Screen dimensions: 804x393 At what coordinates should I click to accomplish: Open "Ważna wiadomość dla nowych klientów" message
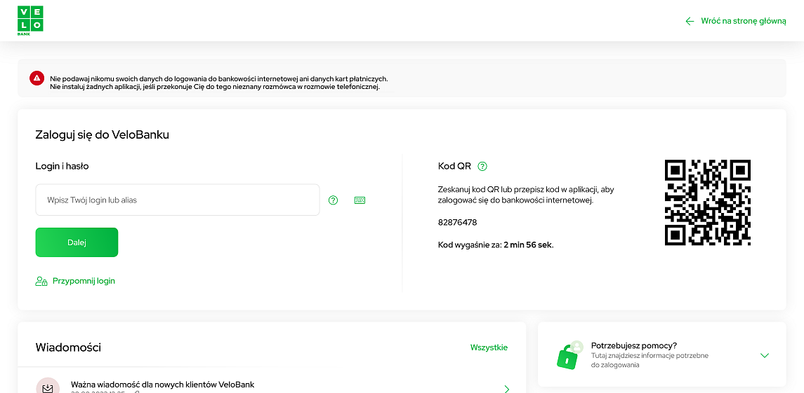[x=162, y=385]
